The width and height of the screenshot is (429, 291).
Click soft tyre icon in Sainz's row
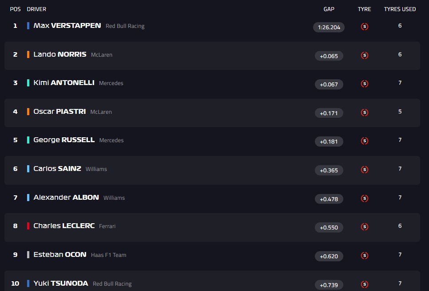pyautogui.click(x=365, y=170)
